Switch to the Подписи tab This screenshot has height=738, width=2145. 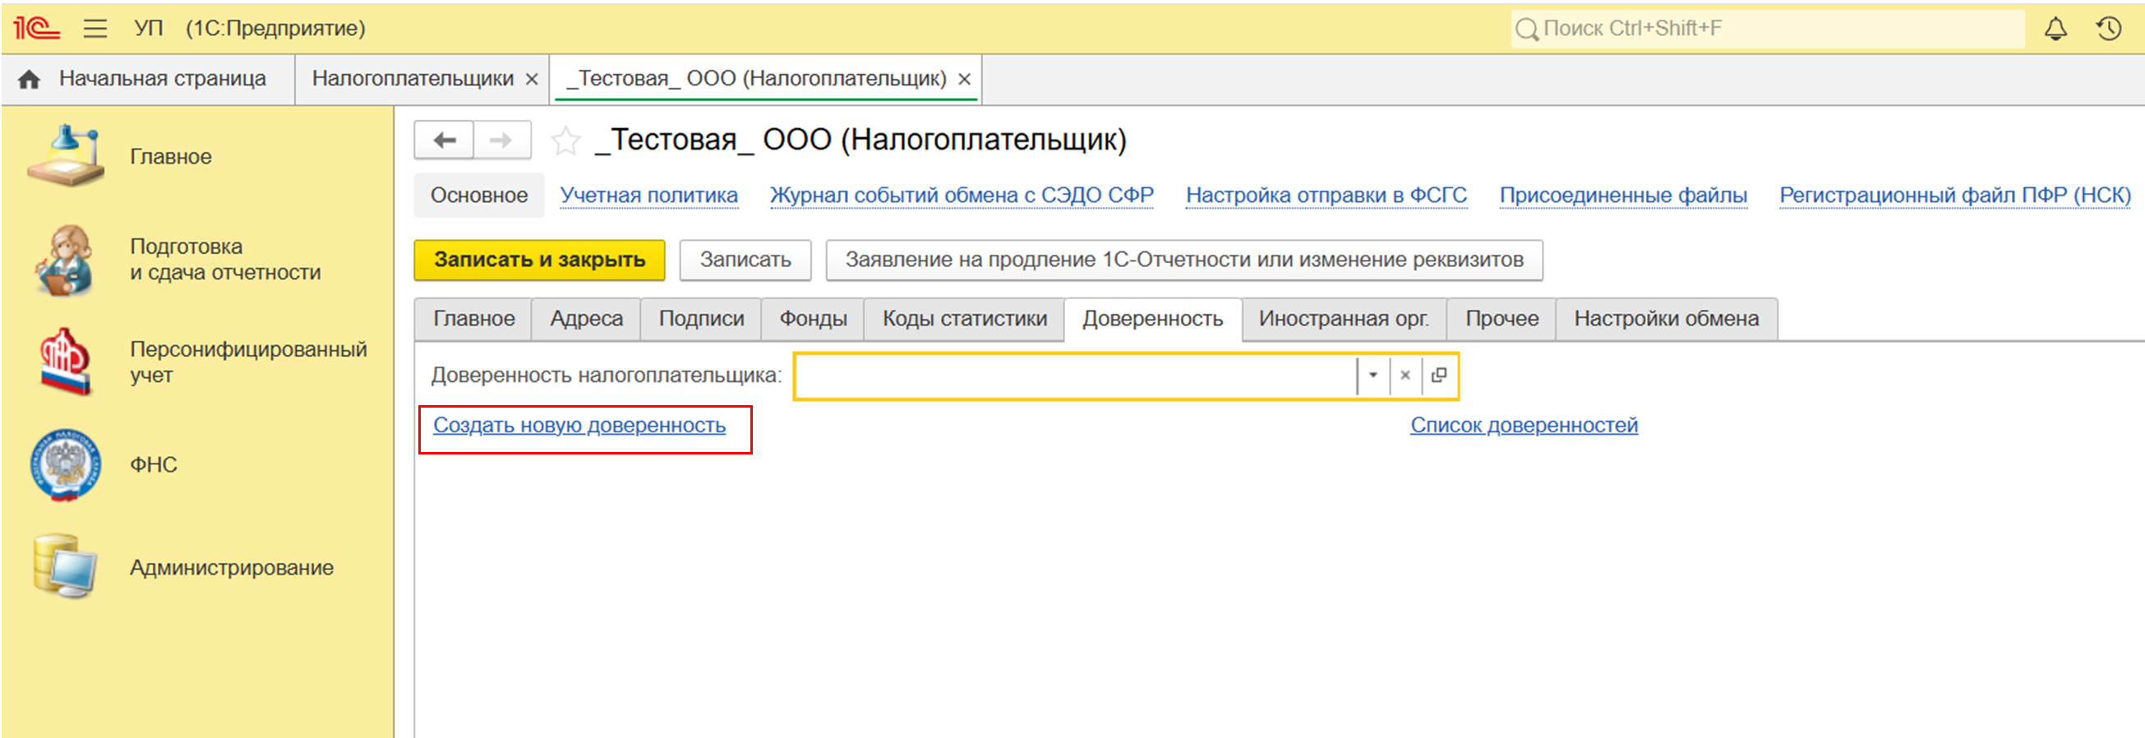pos(701,319)
